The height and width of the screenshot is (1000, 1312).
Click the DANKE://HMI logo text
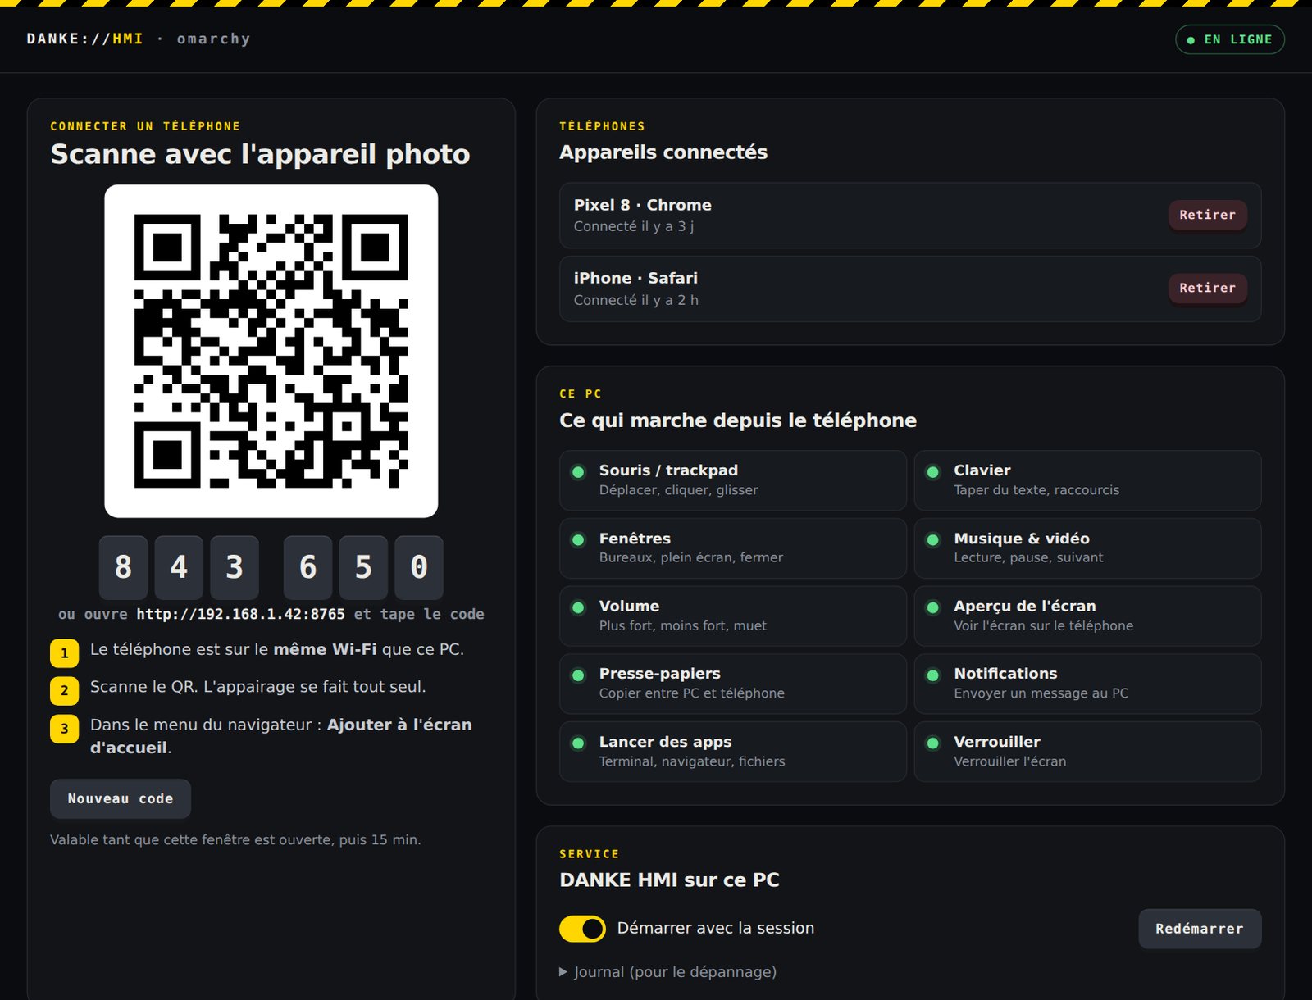coord(84,39)
